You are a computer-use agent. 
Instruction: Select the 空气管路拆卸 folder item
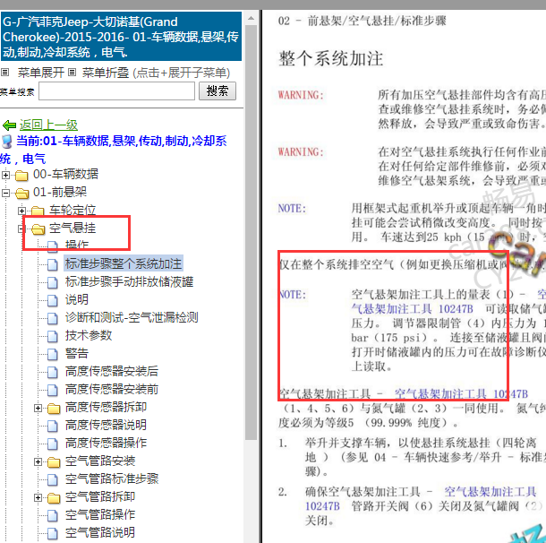coord(100,496)
